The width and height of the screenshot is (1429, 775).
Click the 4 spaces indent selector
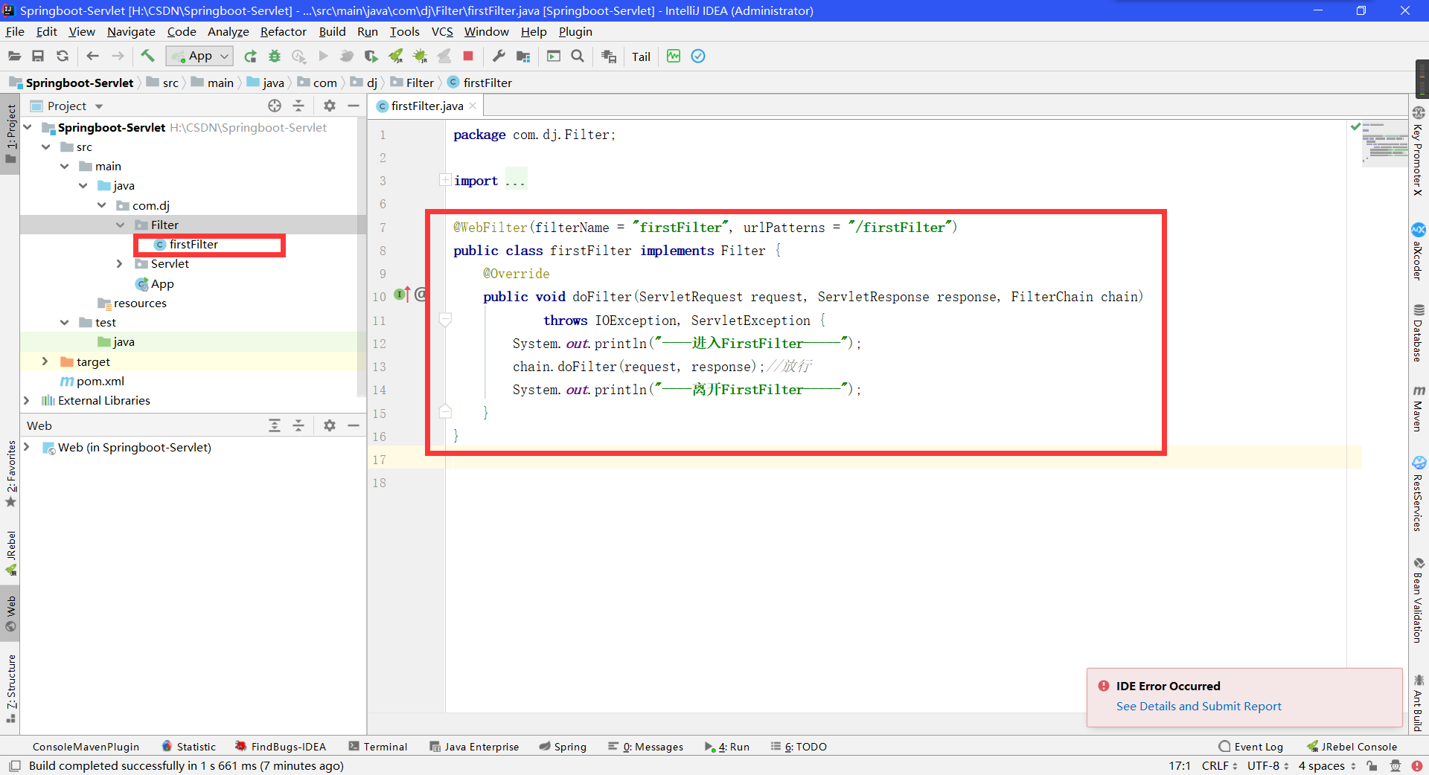[x=1327, y=765]
